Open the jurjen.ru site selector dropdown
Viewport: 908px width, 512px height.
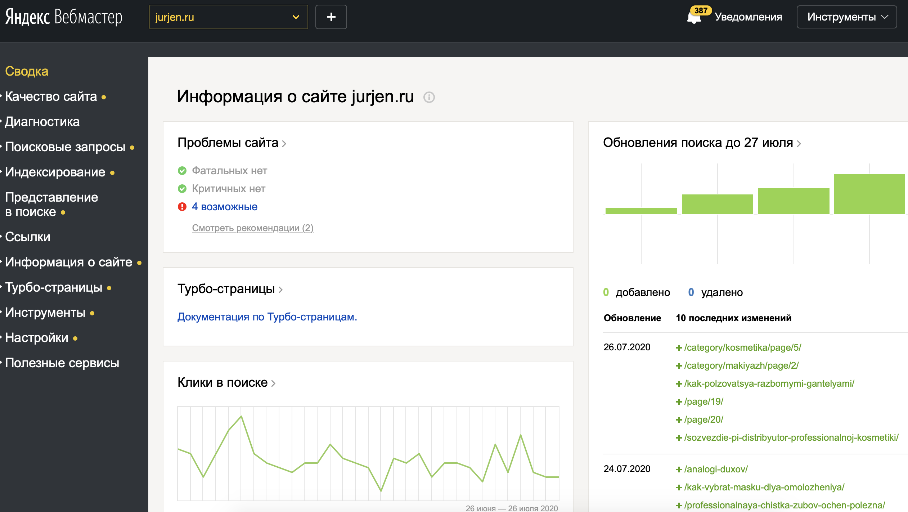(x=228, y=17)
